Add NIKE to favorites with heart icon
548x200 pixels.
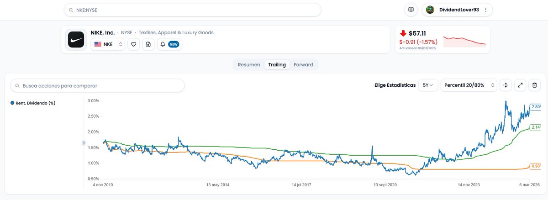[x=134, y=44]
